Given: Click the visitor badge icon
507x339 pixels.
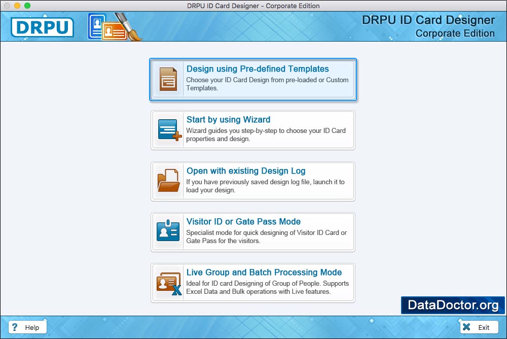Looking at the screenshot, I should [168, 230].
